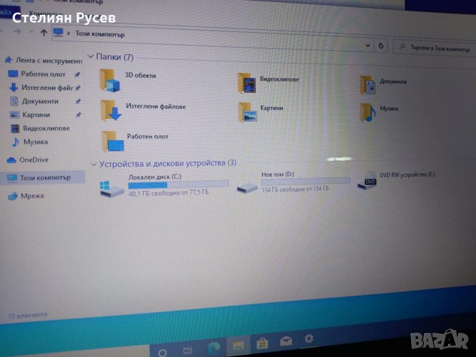Viewport: 476px width, 357px height.
Task: Select the Нов том (D:) drive
Action: click(246, 187)
